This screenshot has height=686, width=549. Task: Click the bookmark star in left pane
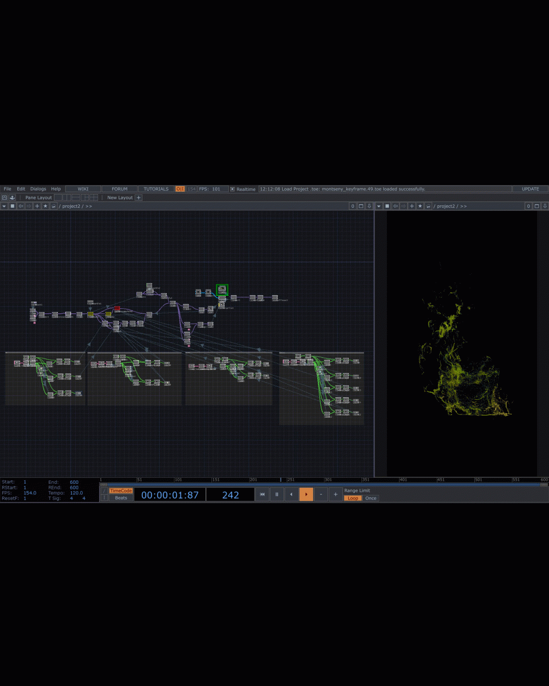[45, 206]
